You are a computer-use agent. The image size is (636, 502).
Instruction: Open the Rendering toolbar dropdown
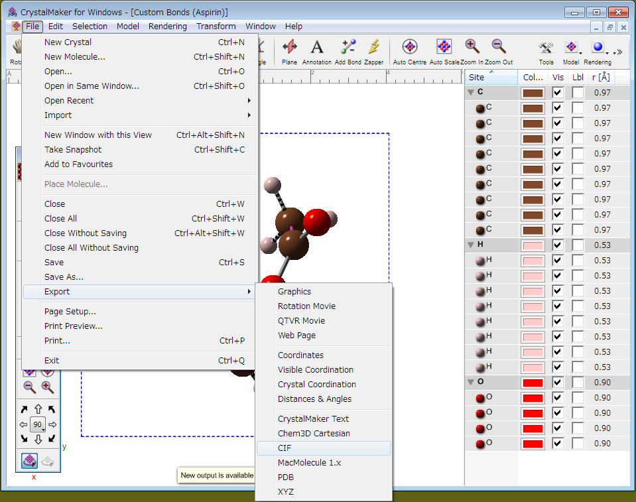tap(598, 51)
